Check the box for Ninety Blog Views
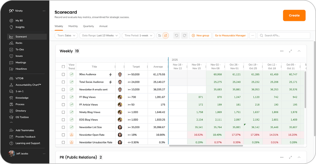Image resolution: width=316 pixels, height=164 pixels. (x=63, y=112)
